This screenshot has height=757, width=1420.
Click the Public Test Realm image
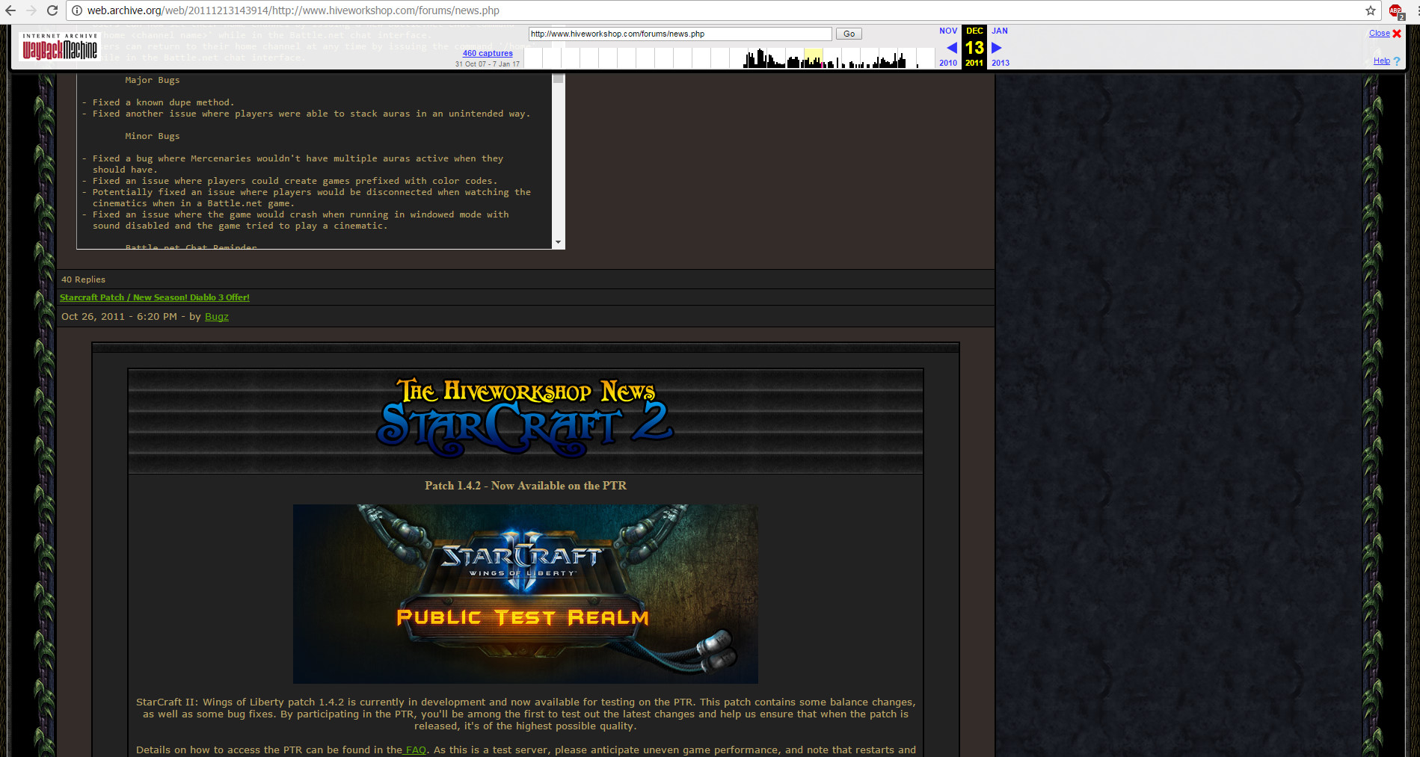526,594
